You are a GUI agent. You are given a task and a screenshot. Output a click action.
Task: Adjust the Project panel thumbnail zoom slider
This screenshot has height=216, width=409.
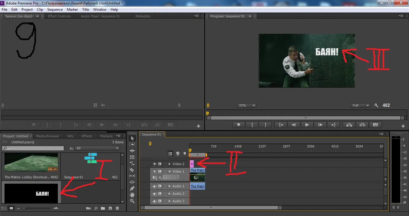24,208
